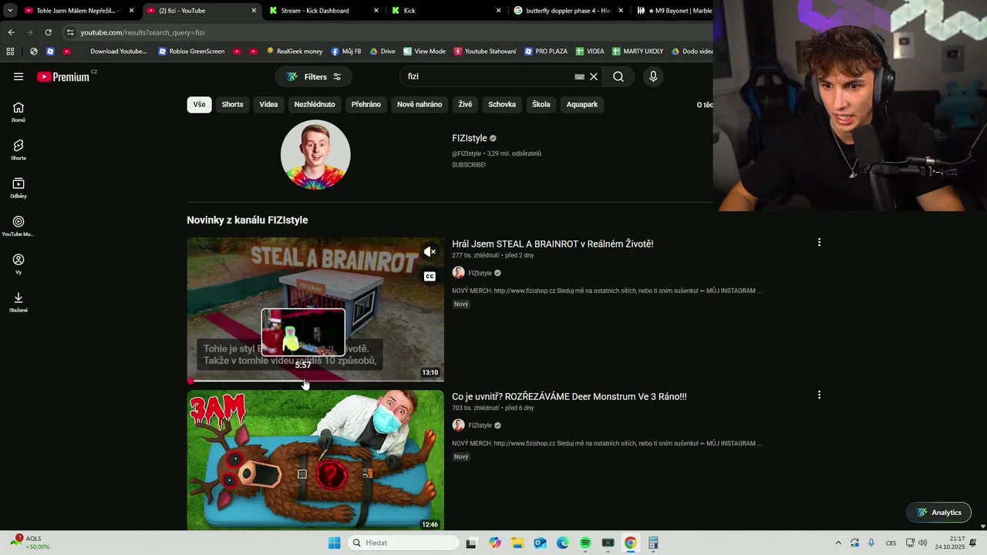The width and height of the screenshot is (987, 555).
Task: Click the magnifier search button
Action: [x=618, y=76]
